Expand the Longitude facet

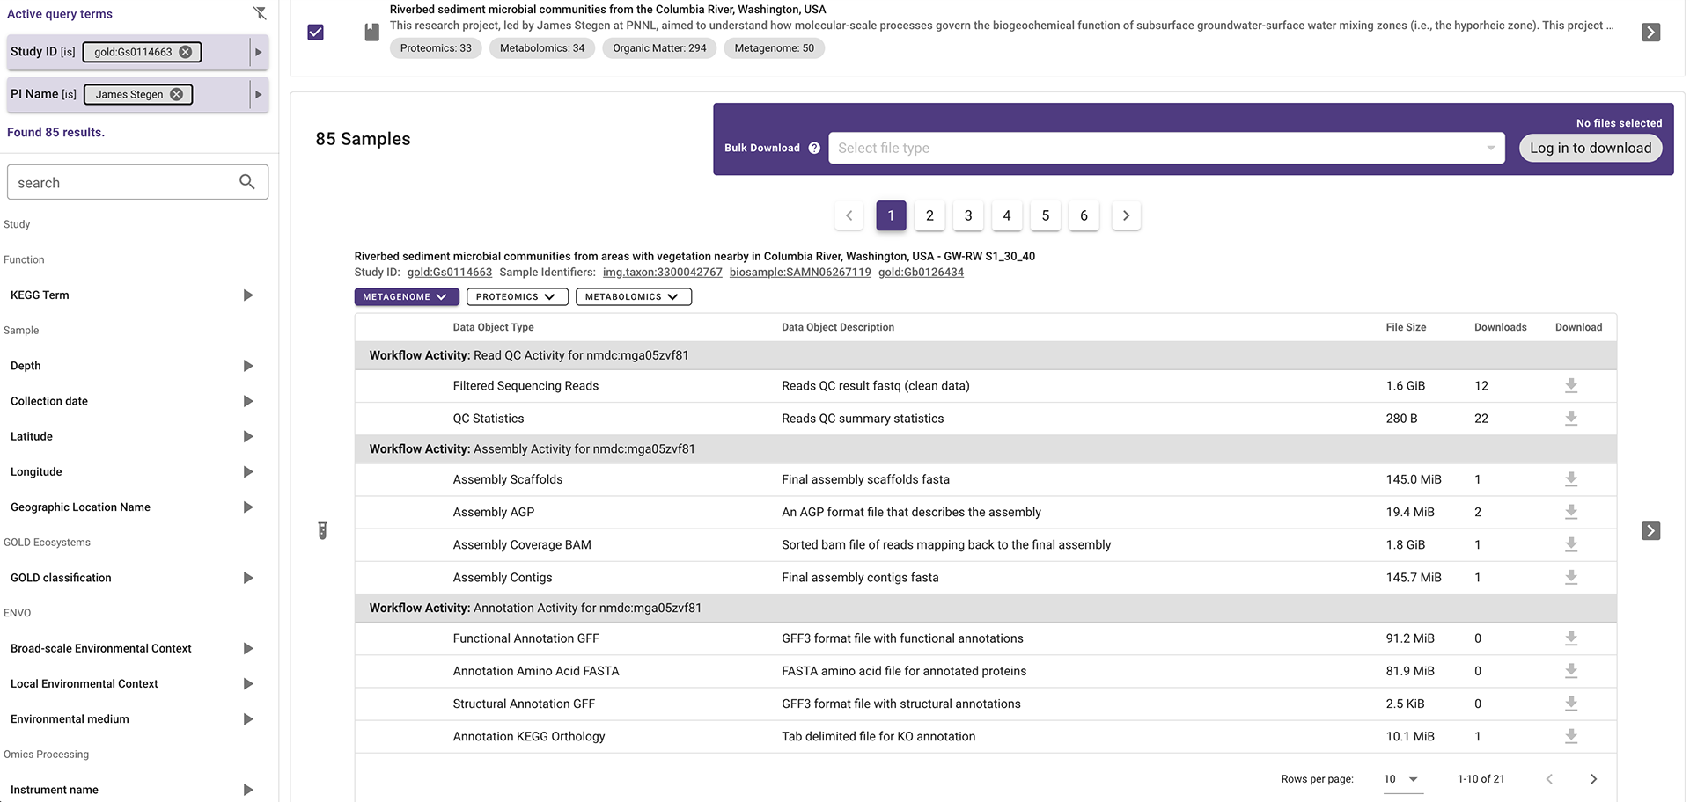tap(248, 471)
